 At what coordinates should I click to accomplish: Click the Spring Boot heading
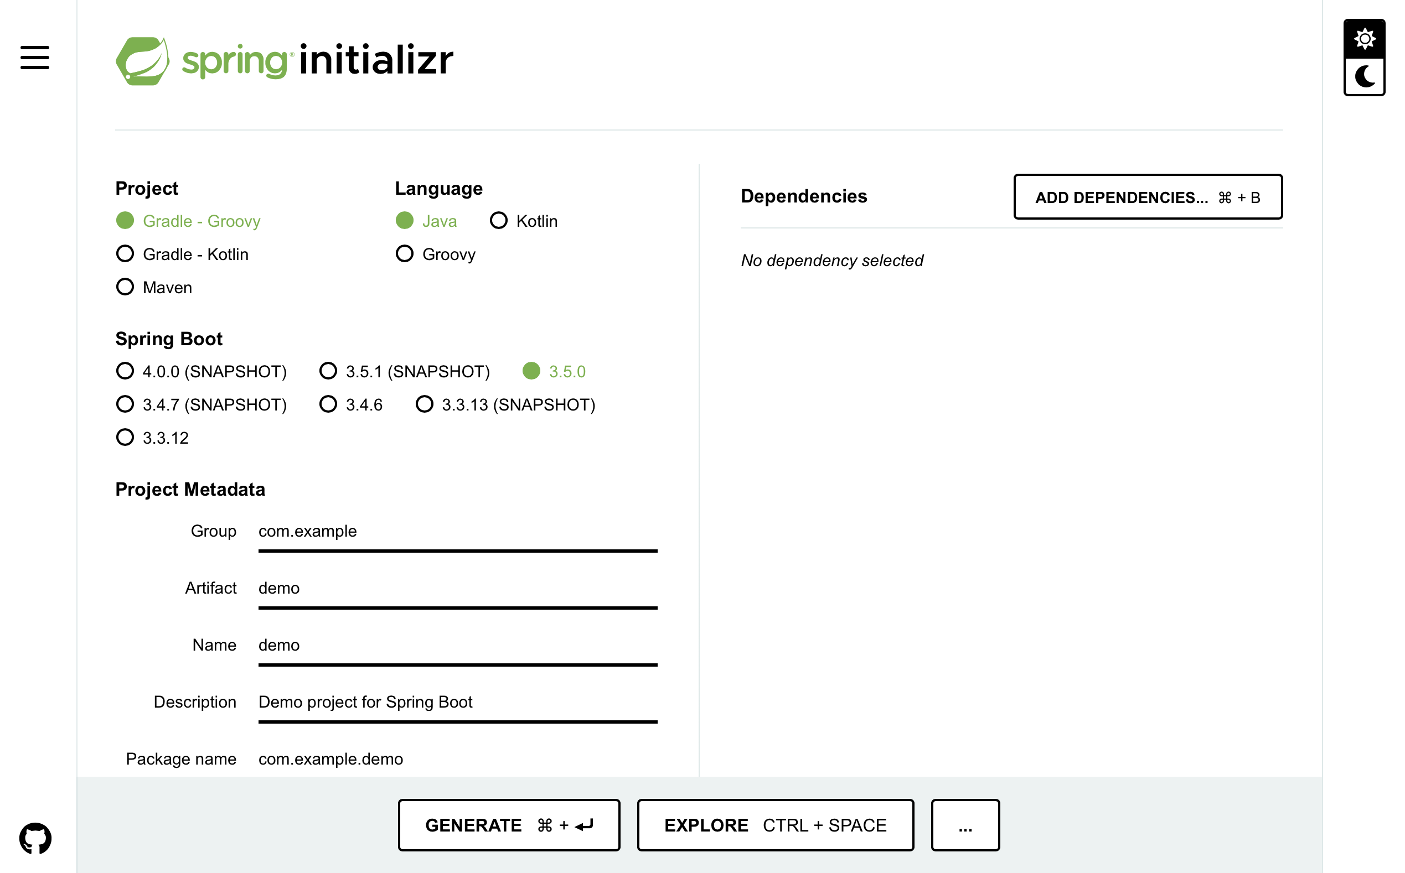(x=169, y=339)
